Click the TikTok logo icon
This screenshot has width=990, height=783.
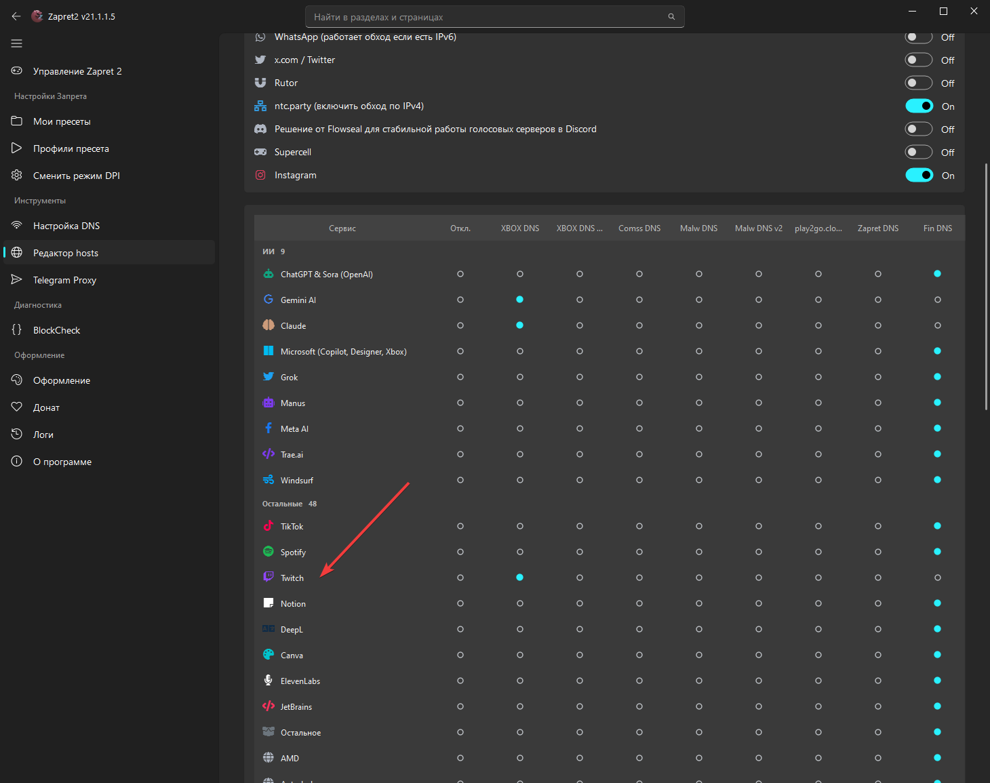click(269, 526)
